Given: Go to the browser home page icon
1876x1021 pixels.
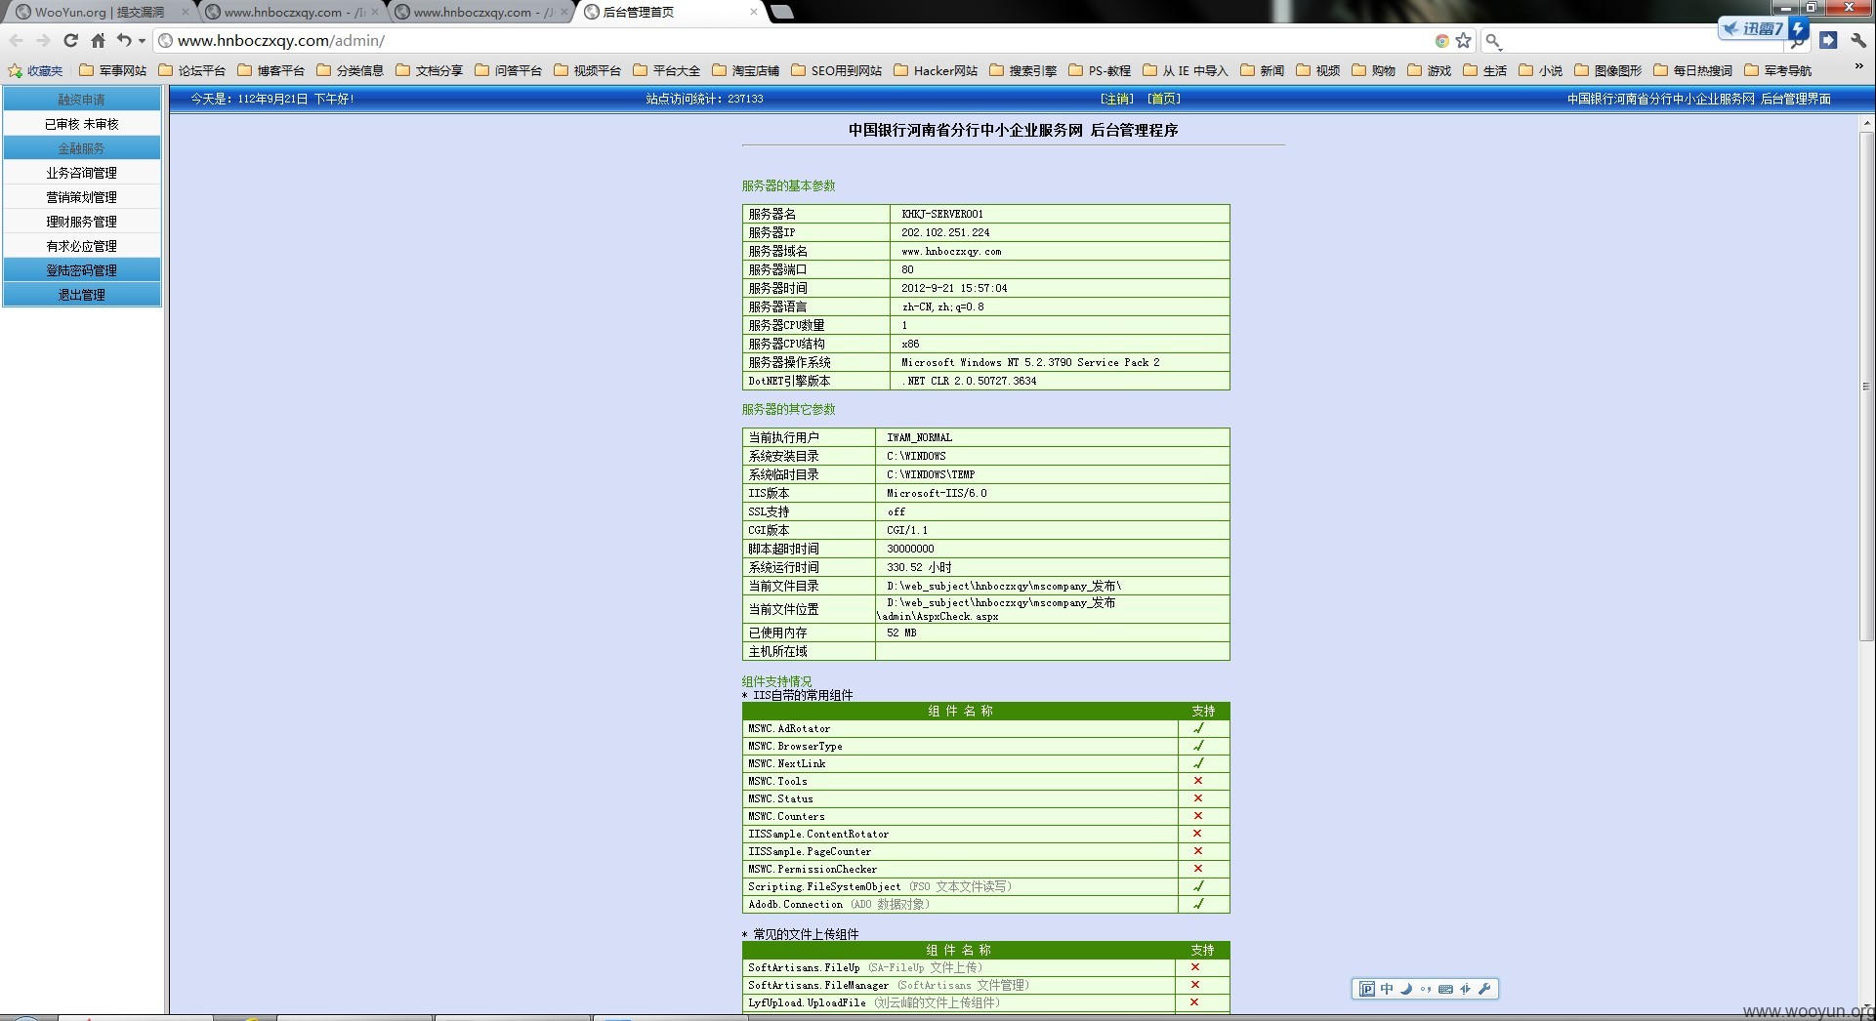Looking at the screenshot, I should [98, 40].
